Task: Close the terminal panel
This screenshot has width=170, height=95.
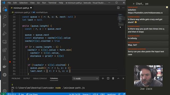Action: pos(123,78)
